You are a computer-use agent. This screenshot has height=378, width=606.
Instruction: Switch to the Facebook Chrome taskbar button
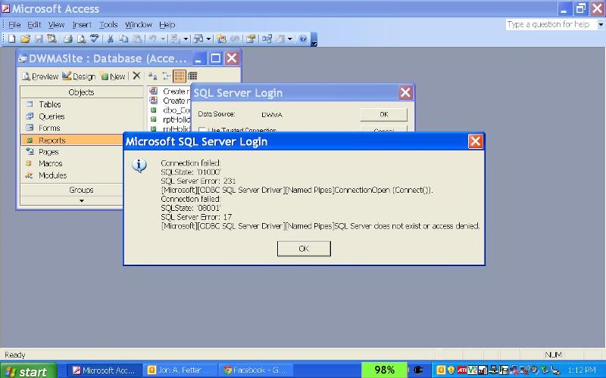click(255, 370)
